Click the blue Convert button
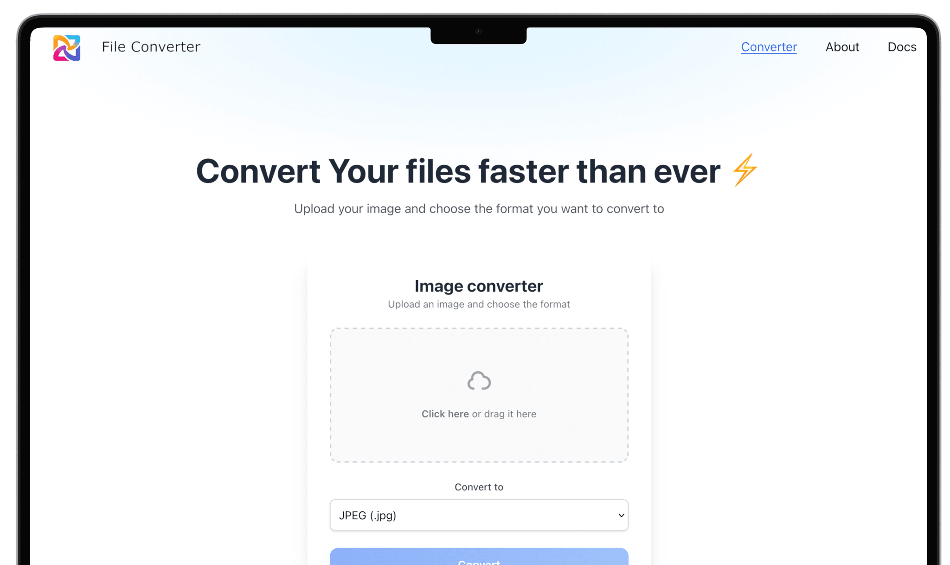Screen dimensions: 950x565 pos(479,556)
